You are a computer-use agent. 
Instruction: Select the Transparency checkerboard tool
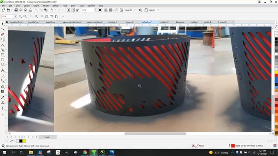[3, 91]
